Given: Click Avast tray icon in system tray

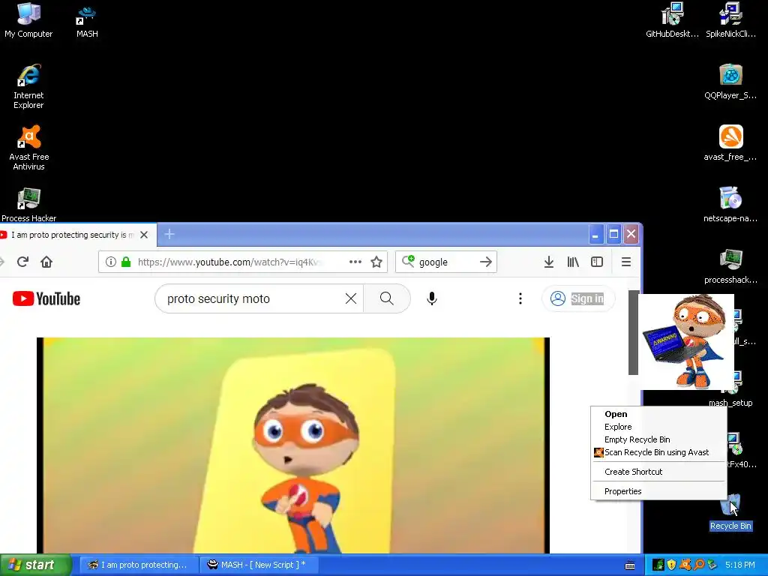Looking at the screenshot, I should 685,565.
